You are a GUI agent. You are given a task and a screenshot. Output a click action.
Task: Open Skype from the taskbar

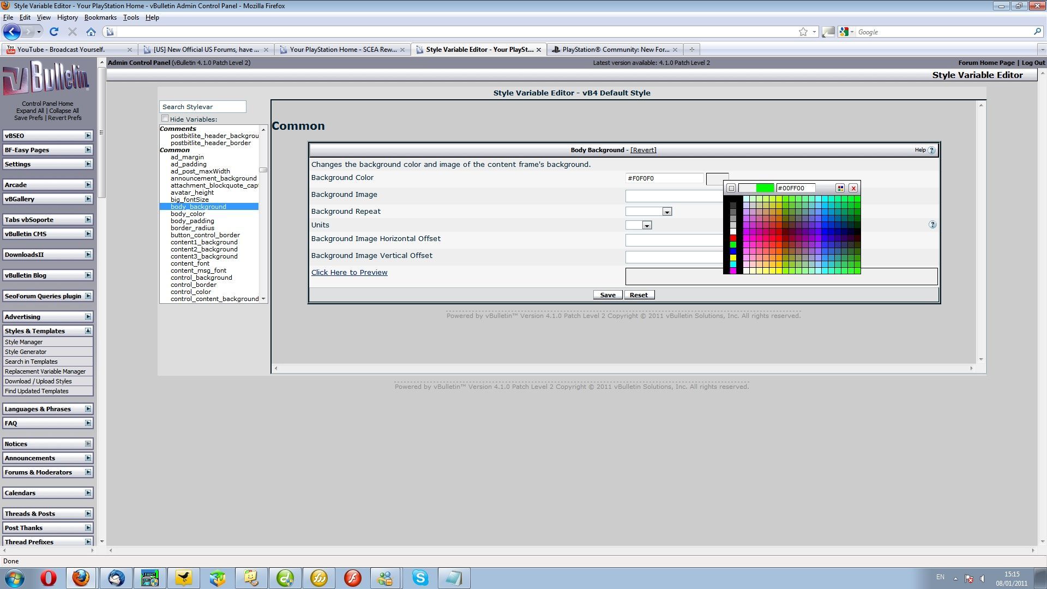pos(420,578)
